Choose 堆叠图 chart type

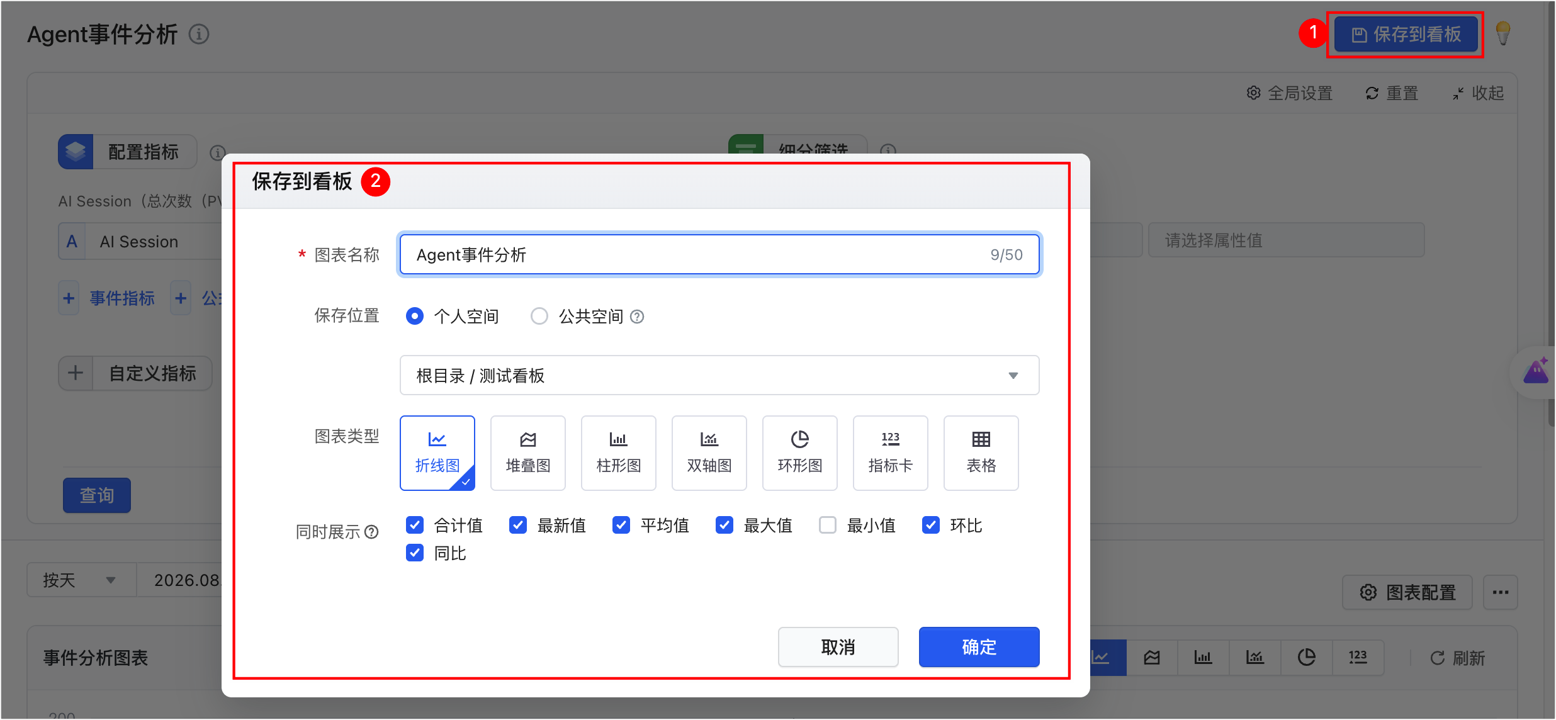click(x=527, y=453)
